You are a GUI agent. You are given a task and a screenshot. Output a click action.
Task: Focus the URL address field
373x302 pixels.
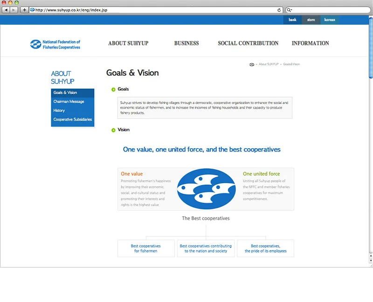[156, 10]
